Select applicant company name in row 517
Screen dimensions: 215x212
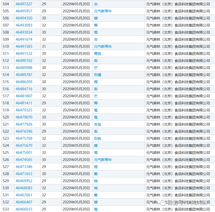tap(178, 96)
